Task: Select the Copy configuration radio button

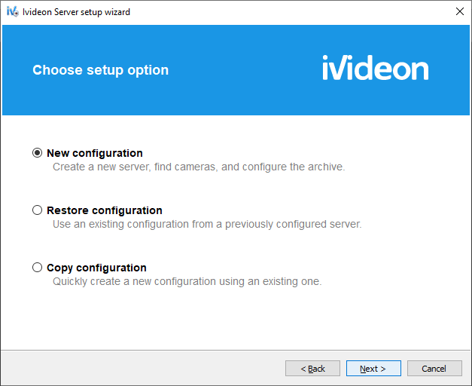Action: 37,268
